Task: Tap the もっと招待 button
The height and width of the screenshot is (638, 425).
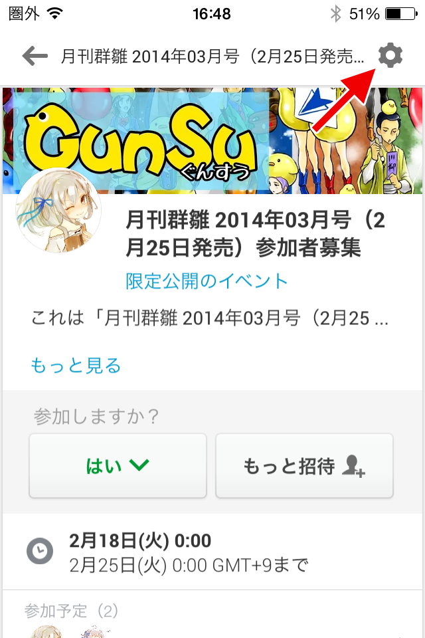Action: coord(304,465)
